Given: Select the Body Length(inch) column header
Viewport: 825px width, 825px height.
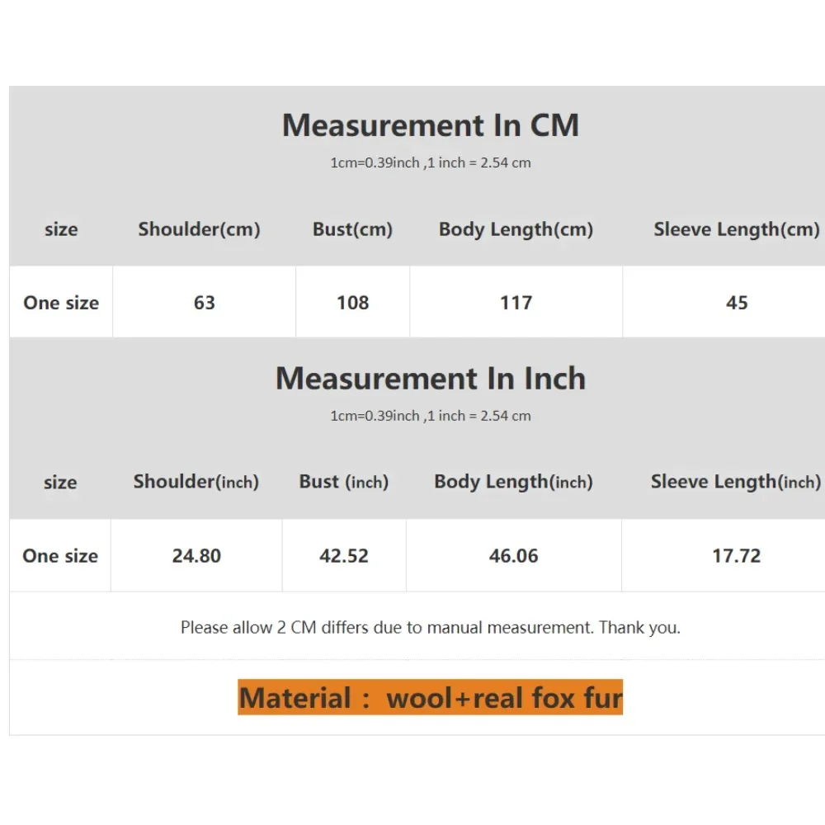Looking at the screenshot, I should 513,482.
